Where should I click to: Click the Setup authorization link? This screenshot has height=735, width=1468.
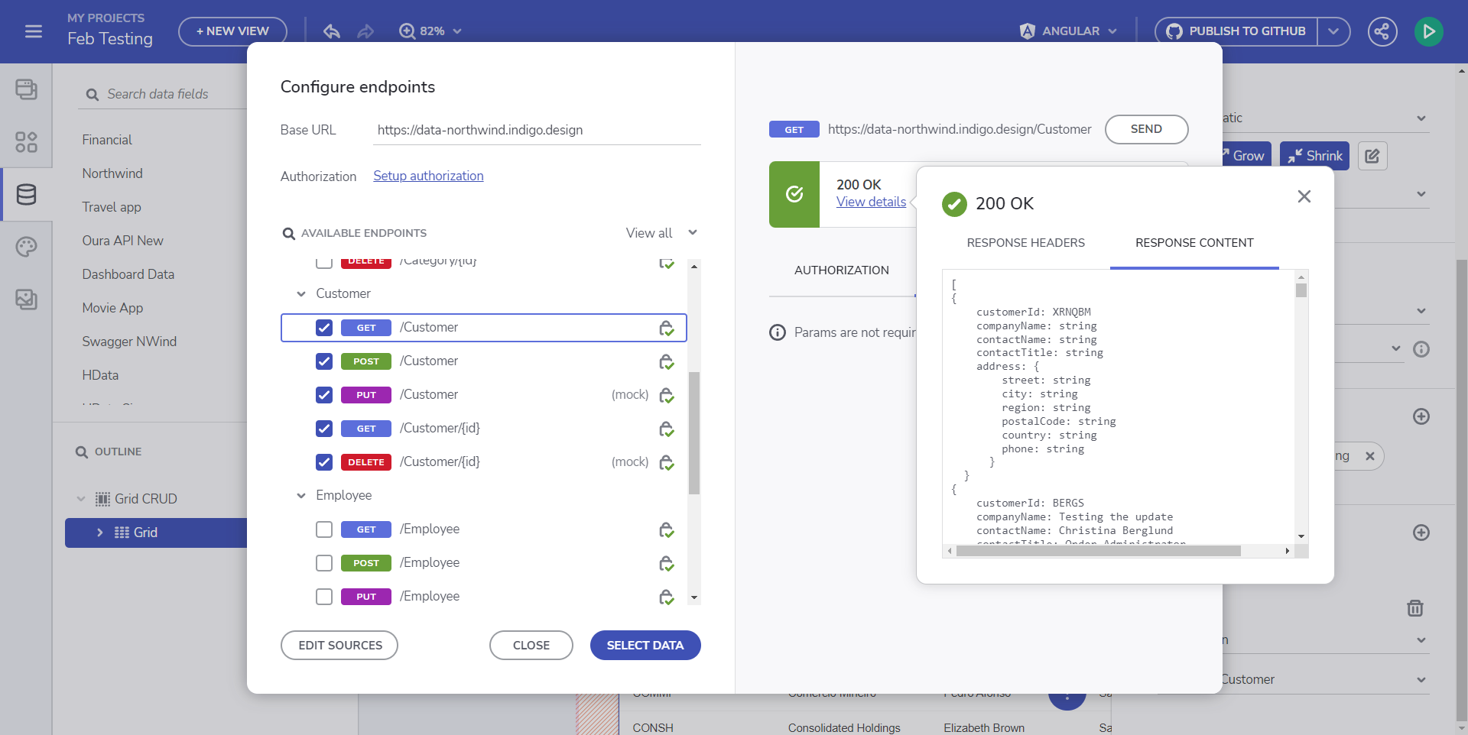428,176
